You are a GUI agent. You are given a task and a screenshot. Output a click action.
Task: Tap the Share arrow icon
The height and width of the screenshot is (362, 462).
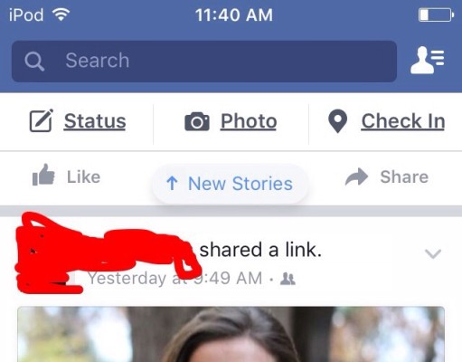[356, 176]
